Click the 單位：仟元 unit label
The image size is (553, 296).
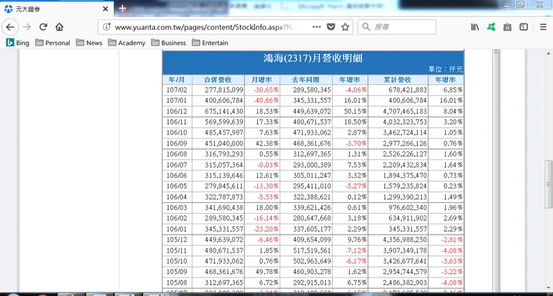[x=445, y=69]
